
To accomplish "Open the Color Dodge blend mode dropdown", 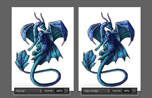I will [96, 91].
